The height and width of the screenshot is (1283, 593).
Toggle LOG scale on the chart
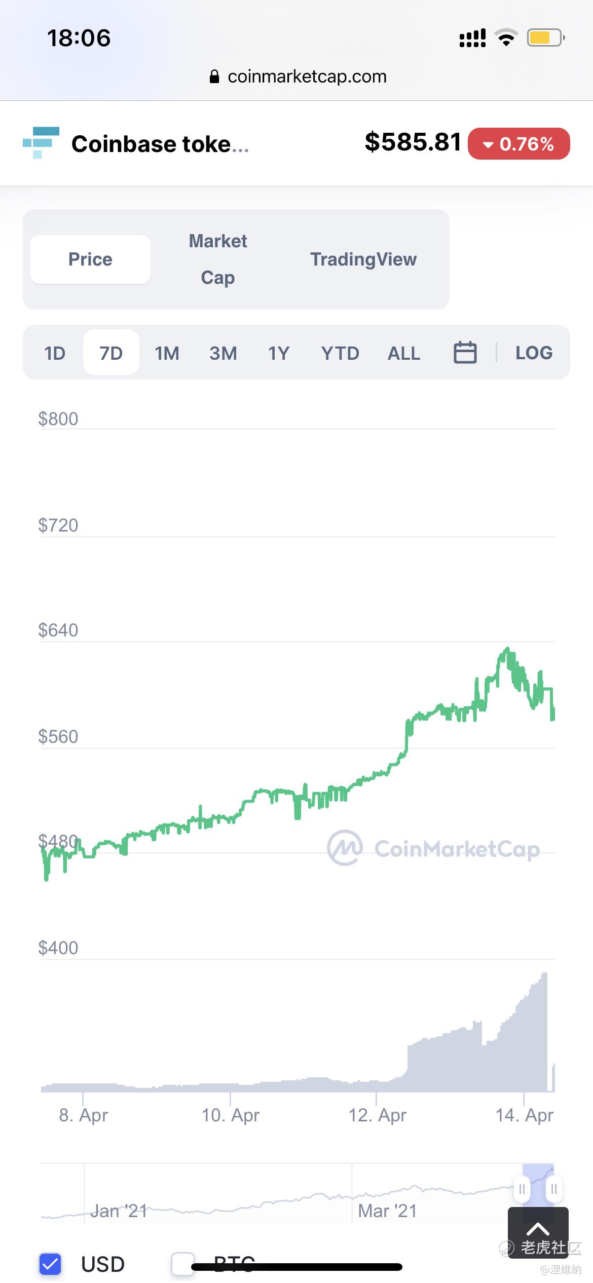click(x=534, y=353)
